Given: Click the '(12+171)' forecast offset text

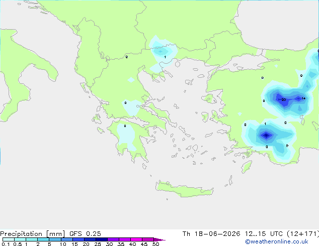Looking at the screenshot, I should tap(303, 234).
